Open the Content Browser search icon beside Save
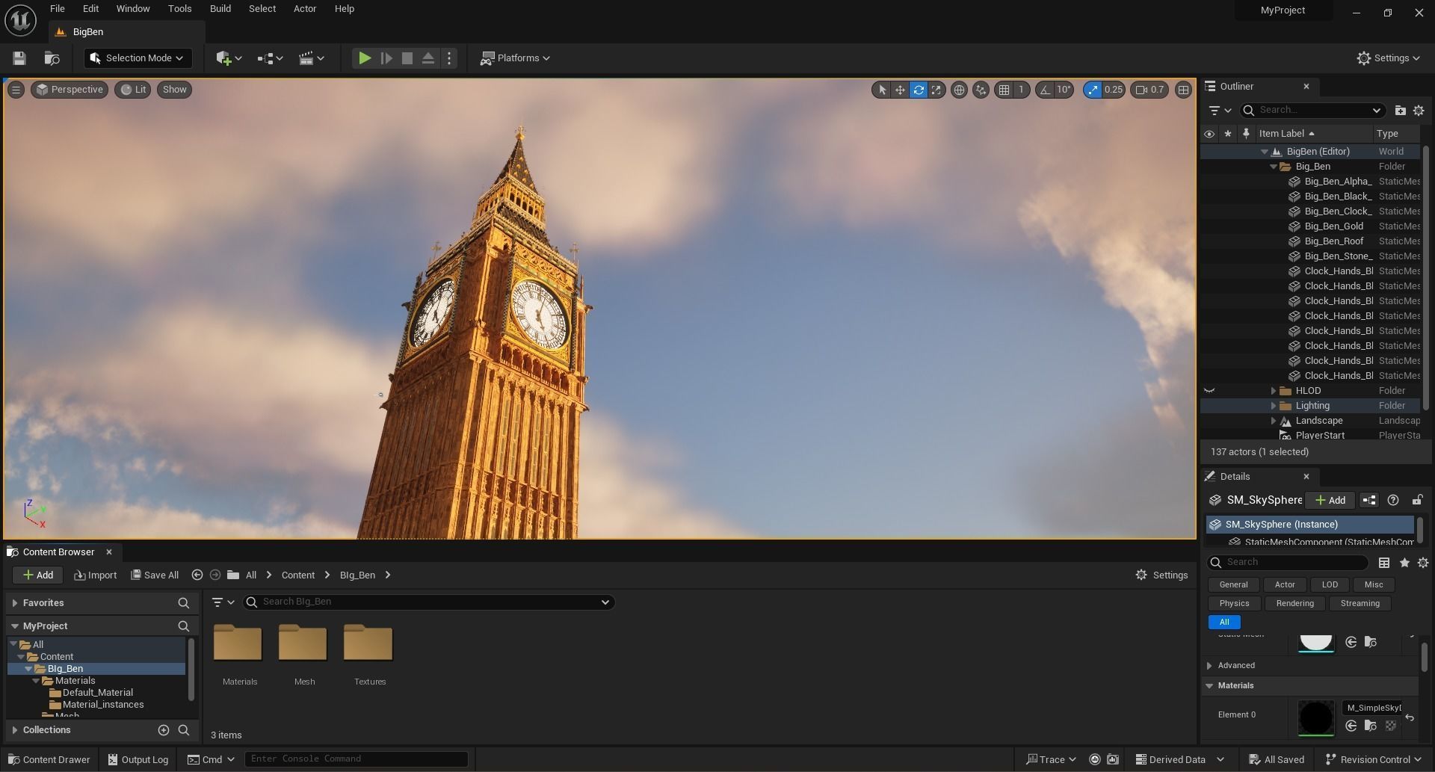Viewport: 1435px width, 772px height. [x=52, y=58]
